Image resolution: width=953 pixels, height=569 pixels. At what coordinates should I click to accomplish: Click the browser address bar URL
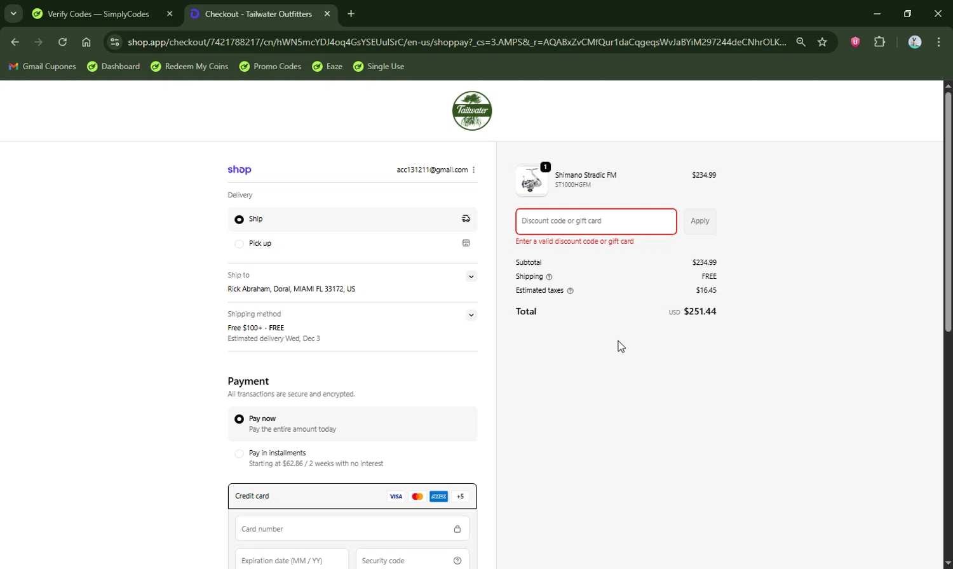(456, 42)
